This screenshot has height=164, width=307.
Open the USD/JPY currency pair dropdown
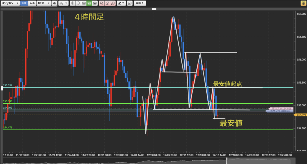click(10, 3)
